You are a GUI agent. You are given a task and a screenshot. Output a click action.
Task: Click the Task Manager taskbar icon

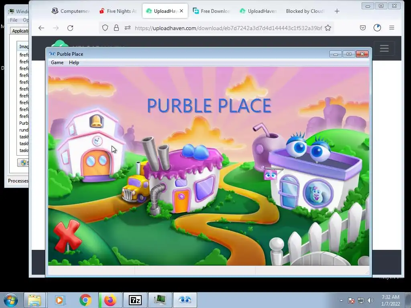(x=160, y=300)
